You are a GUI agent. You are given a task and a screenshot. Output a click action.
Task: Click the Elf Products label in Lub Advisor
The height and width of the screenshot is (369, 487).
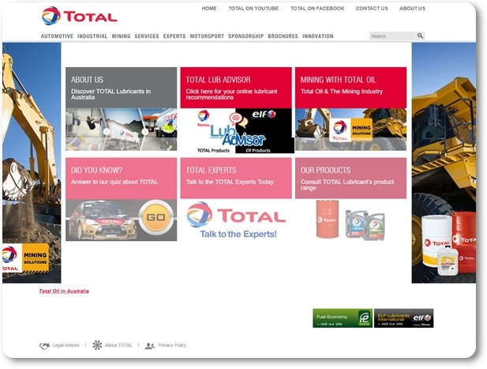(x=258, y=150)
